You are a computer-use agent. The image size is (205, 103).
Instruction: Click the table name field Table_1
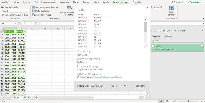click(15, 11)
